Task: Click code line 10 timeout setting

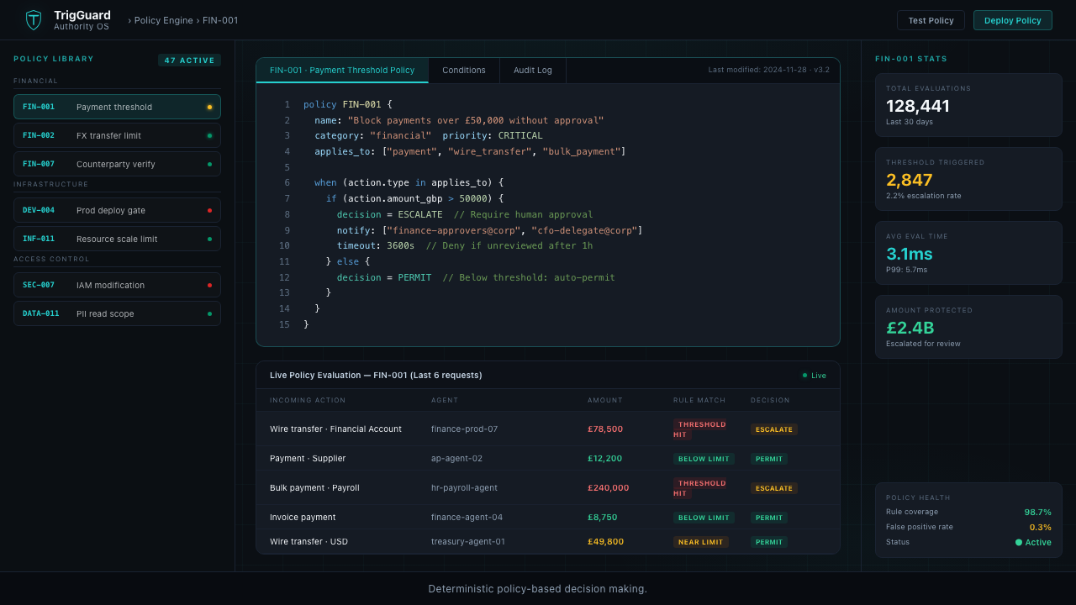Action: click(x=465, y=245)
